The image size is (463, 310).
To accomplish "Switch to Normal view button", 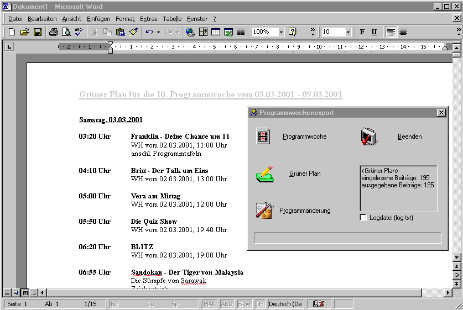I will [x=7, y=293].
